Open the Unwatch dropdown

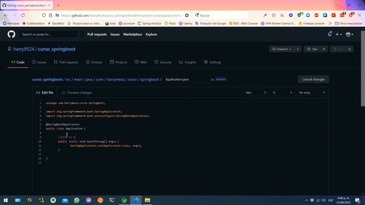282,49
